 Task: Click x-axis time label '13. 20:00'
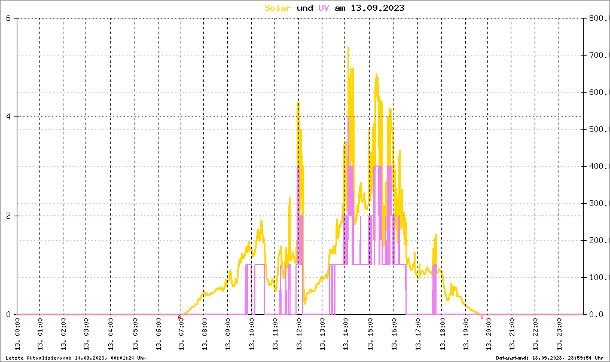point(489,334)
